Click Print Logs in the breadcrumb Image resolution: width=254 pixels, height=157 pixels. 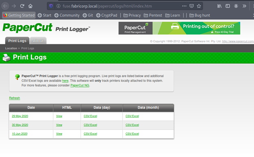tap(28, 48)
